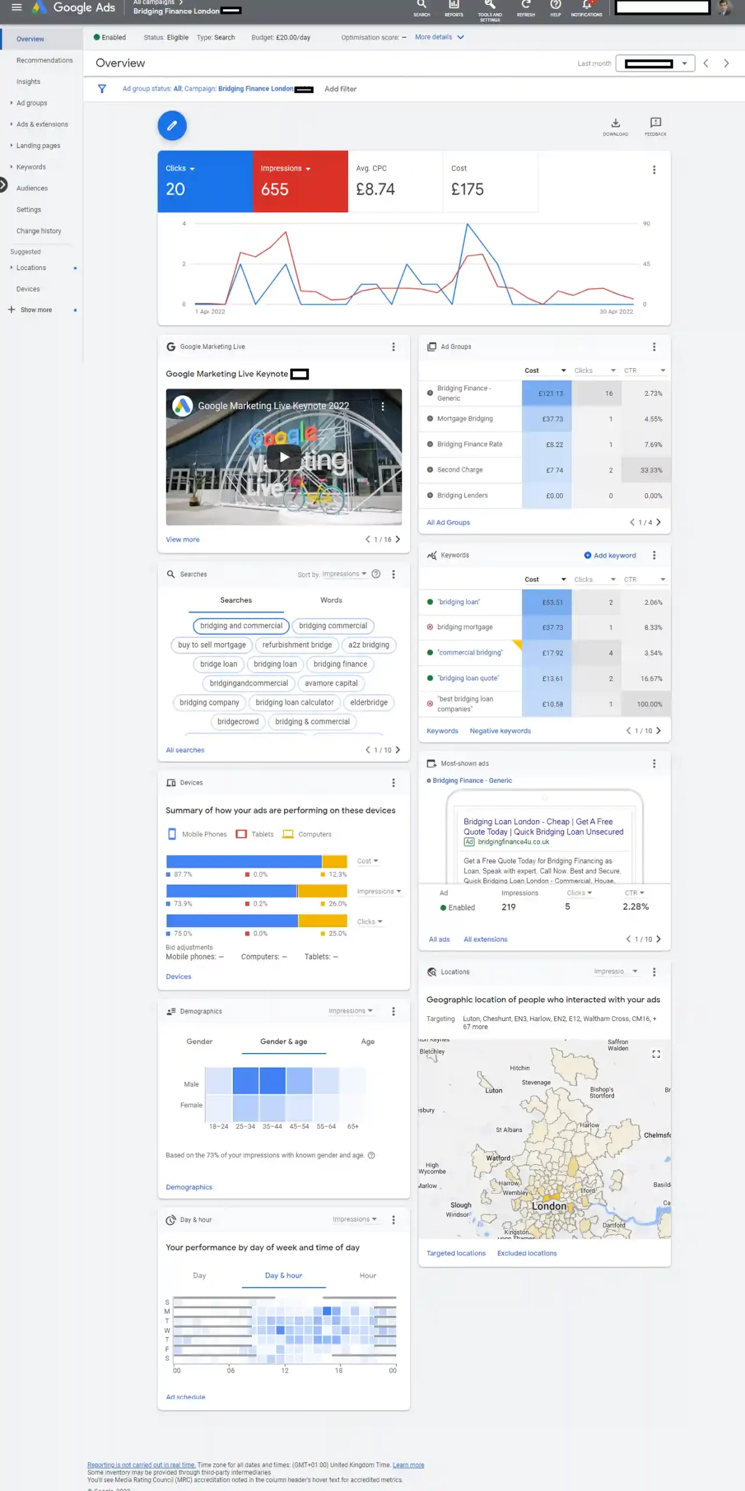Select the Gender tab in Demographics

(199, 1041)
